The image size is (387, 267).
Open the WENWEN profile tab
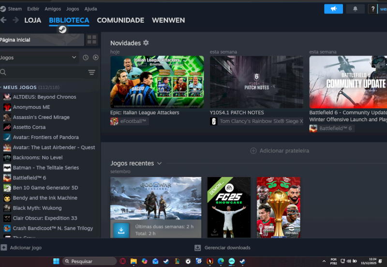point(168,20)
